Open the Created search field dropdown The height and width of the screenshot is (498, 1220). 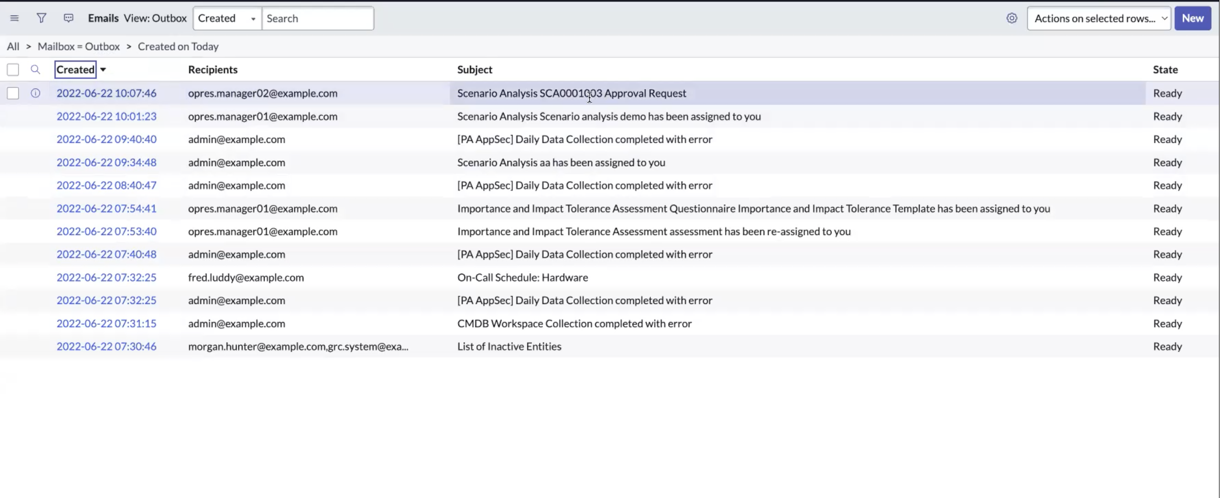(x=227, y=18)
